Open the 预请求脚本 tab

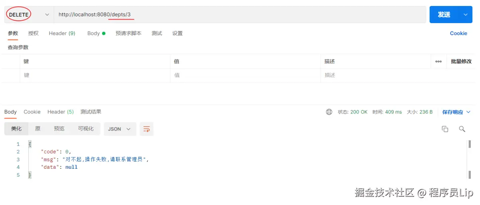(x=128, y=33)
